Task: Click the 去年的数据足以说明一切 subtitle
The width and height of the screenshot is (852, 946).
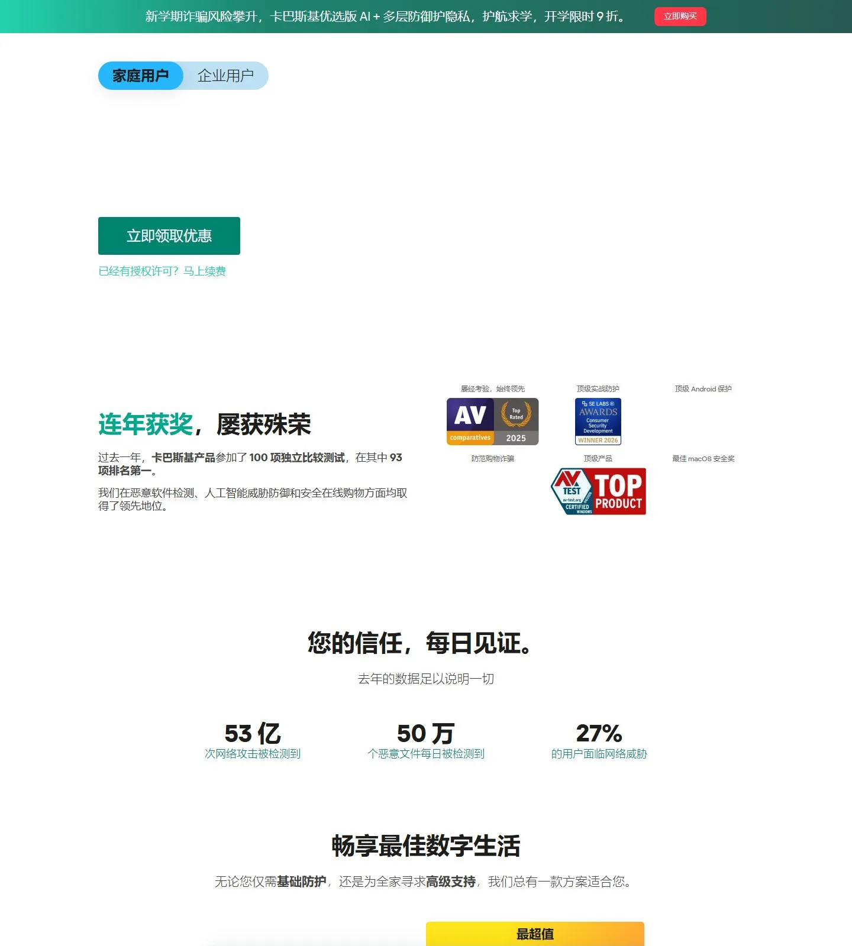Action: (426, 679)
